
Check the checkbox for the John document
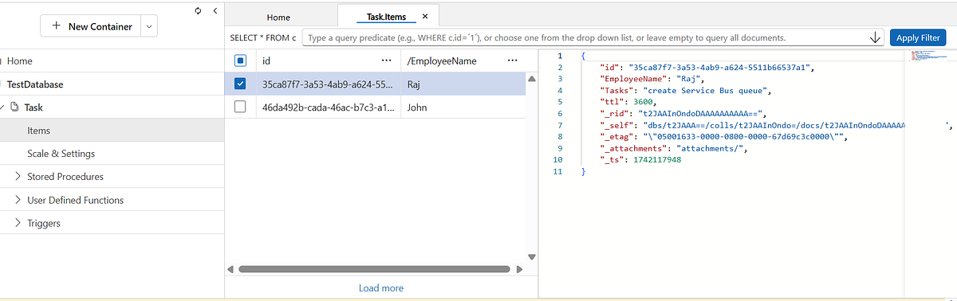pyautogui.click(x=240, y=107)
